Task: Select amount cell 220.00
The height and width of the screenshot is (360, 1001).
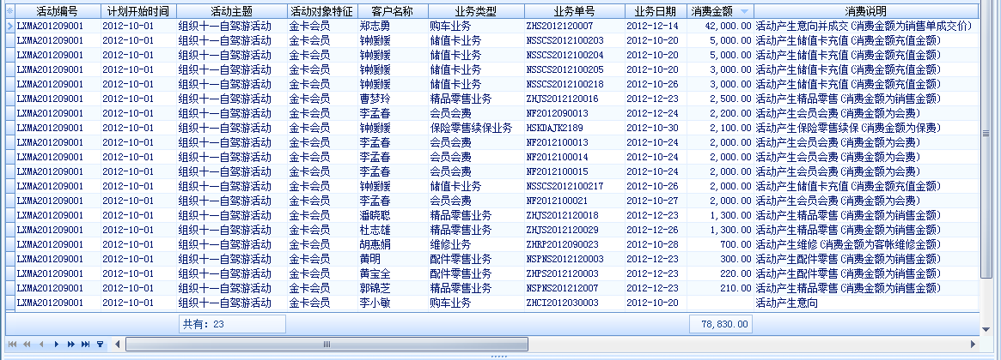Action: point(720,274)
